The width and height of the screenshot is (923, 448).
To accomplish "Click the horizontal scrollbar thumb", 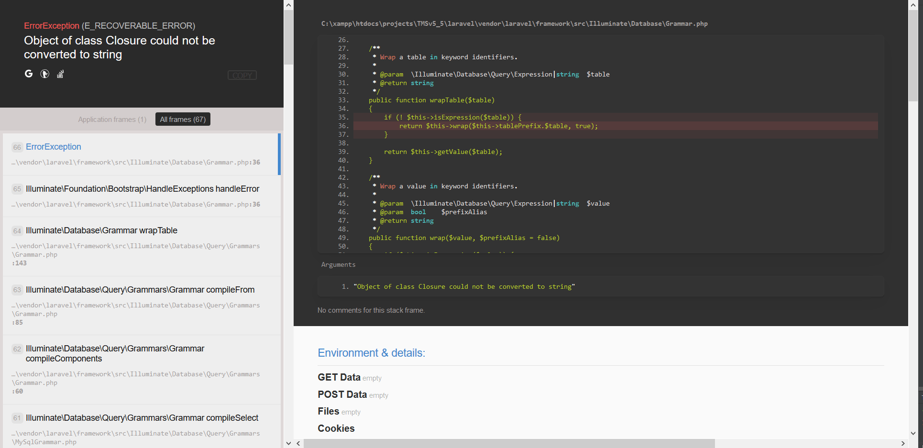I will pos(509,443).
